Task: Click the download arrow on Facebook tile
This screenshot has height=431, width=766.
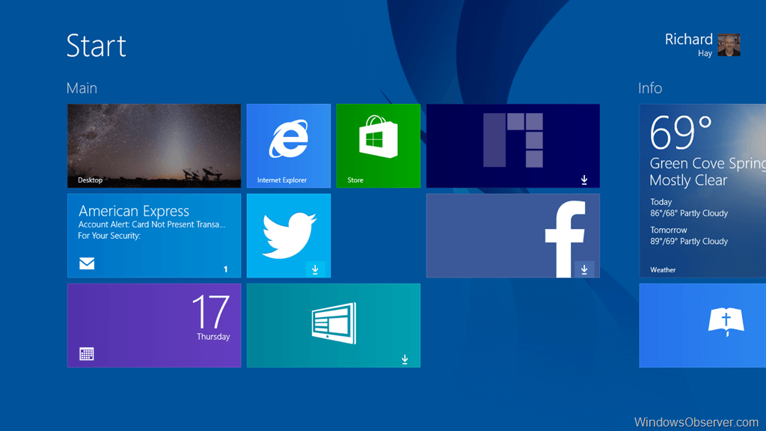Action: click(x=584, y=269)
